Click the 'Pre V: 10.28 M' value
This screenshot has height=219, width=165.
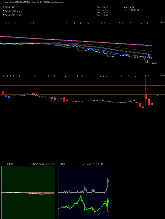click(131, 10)
